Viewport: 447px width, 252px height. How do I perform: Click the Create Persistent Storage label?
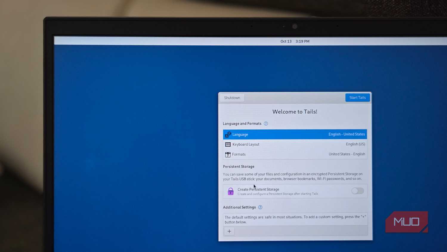(258, 189)
